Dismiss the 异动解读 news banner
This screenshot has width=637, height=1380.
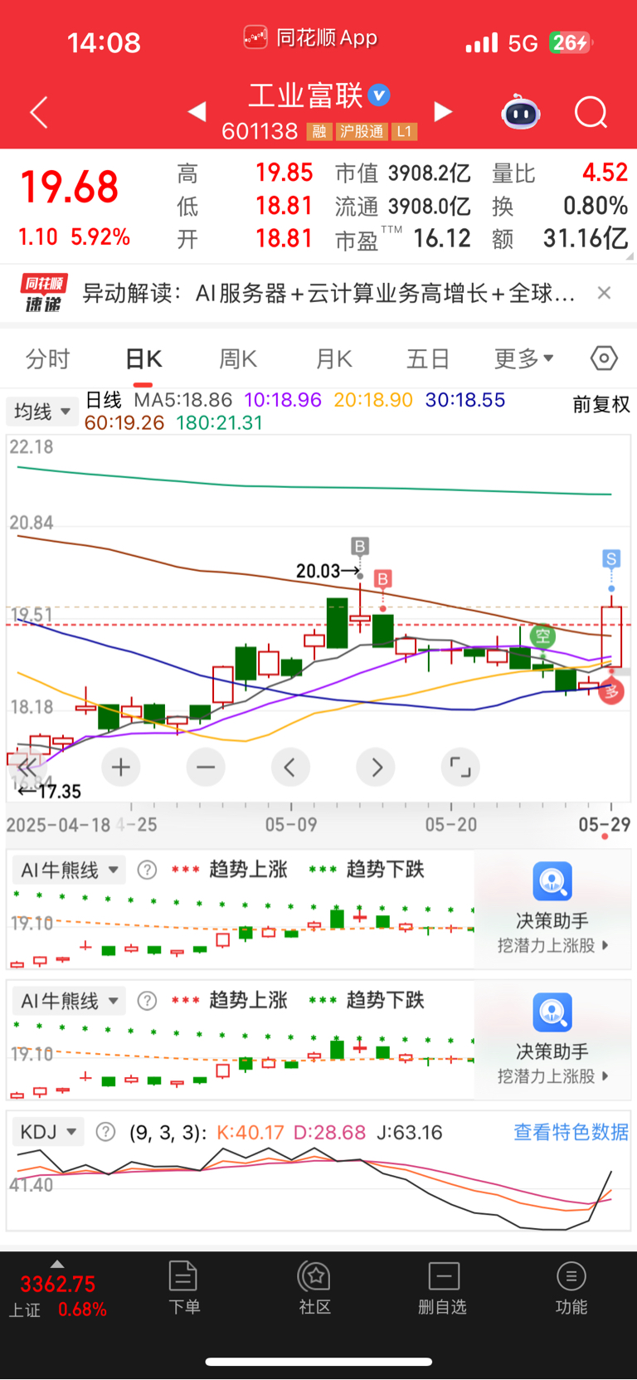[605, 292]
